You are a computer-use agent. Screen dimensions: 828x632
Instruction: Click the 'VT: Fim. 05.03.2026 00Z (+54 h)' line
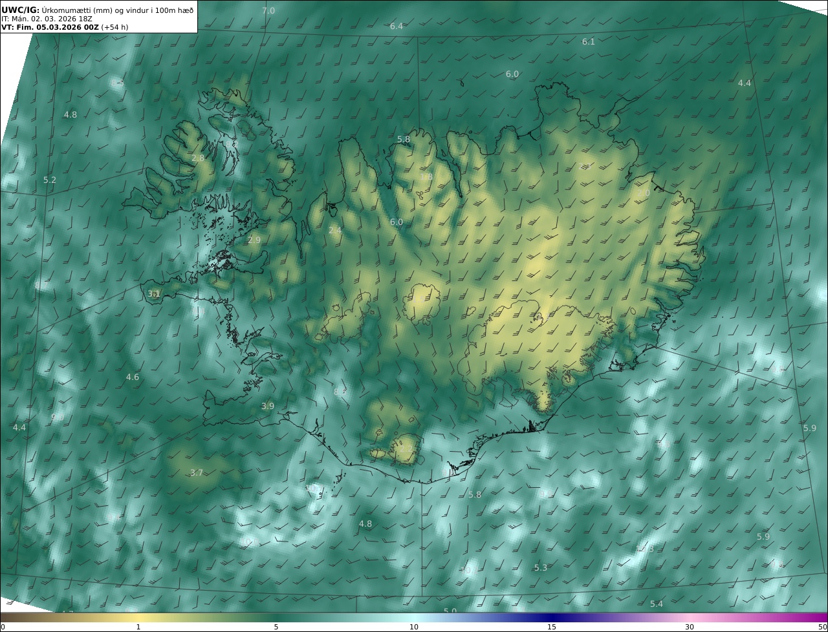65,28
